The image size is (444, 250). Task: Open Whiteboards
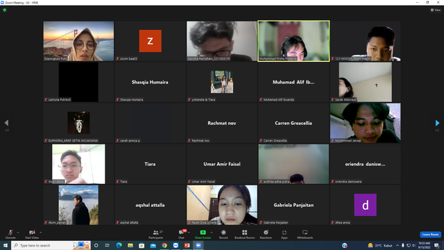point(305,234)
